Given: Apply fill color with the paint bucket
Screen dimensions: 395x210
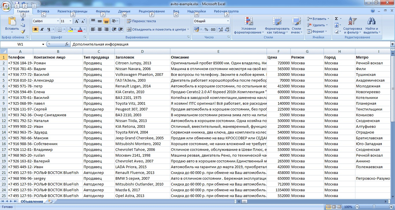Looking at the screenshot, I should [70, 29].
